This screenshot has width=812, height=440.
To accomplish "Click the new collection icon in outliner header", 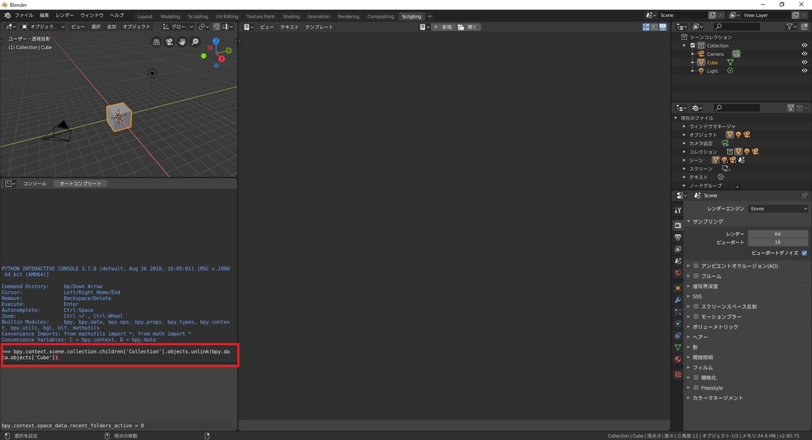I will pyautogui.click(x=805, y=26).
